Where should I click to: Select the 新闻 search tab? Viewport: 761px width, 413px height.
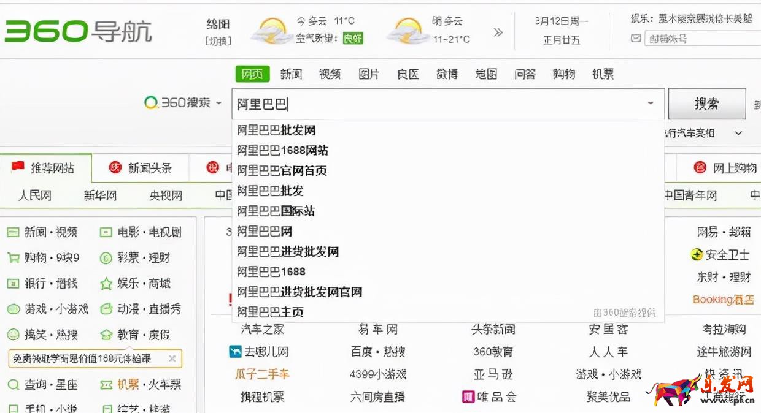(292, 74)
